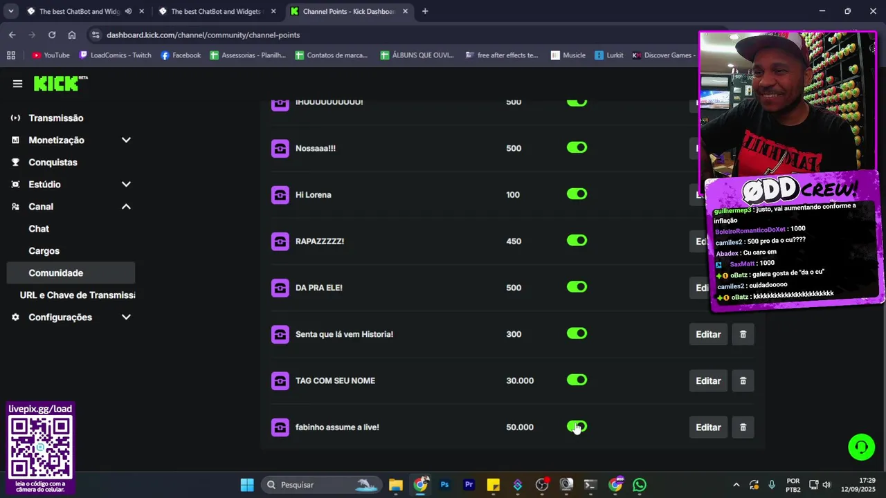Open the terminal app in the taskbar
The height and width of the screenshot is (498, 886).
click(x=590, y=485)
